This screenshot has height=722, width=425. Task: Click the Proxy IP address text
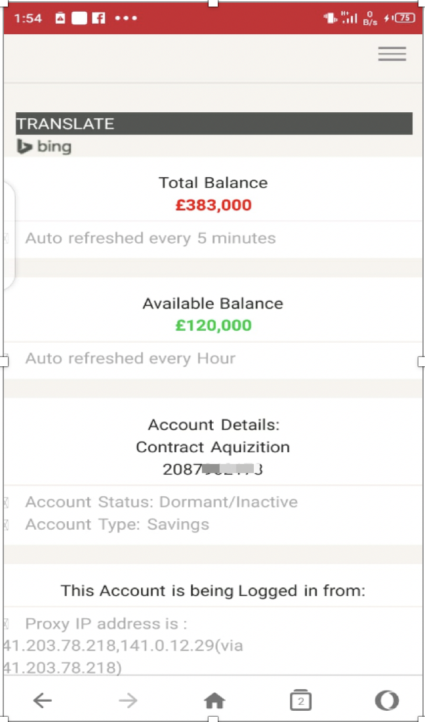[x=123, y=646]
